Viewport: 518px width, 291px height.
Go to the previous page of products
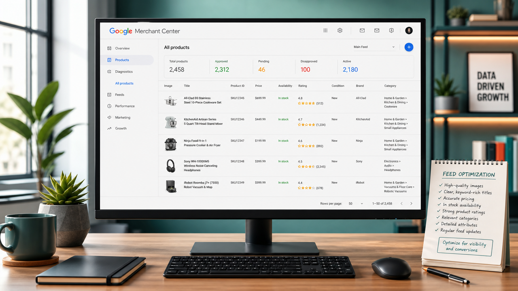[401, 204]
